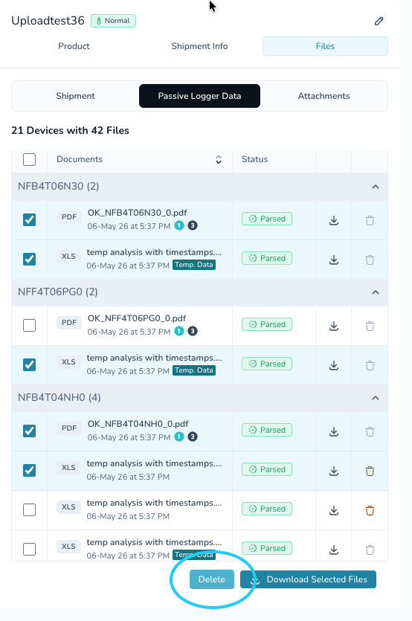Screen dimensions: 412x621
Task: Download XLS file under NFF4T06PG0 group
Action: coord(334,365)
